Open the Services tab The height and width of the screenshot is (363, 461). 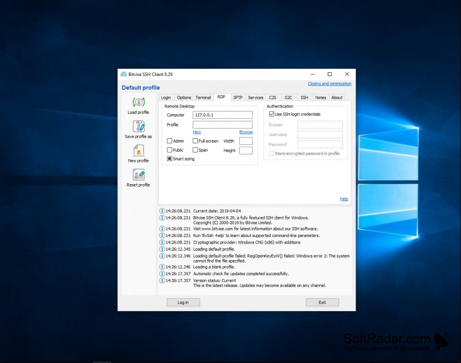coord(256,98)
